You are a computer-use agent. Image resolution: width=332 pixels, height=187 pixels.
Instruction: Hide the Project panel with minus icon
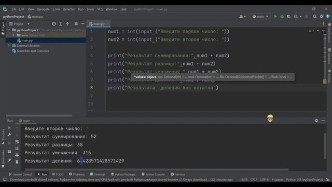(x=83, y=24)
